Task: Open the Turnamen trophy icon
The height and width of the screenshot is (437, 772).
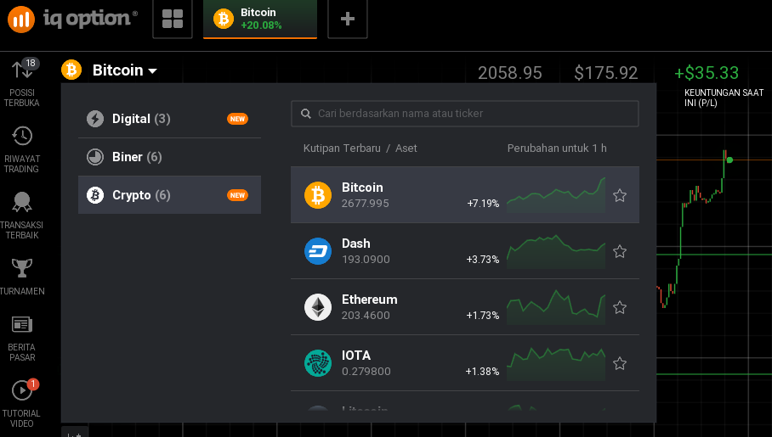Action: click(x=22, y=268)
